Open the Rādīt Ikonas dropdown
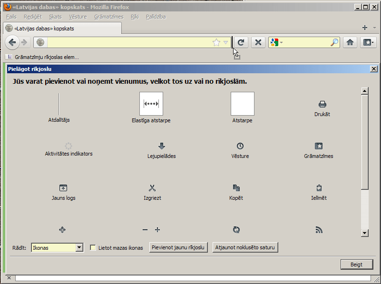This screenshot has width=381, height=284. 58,248
